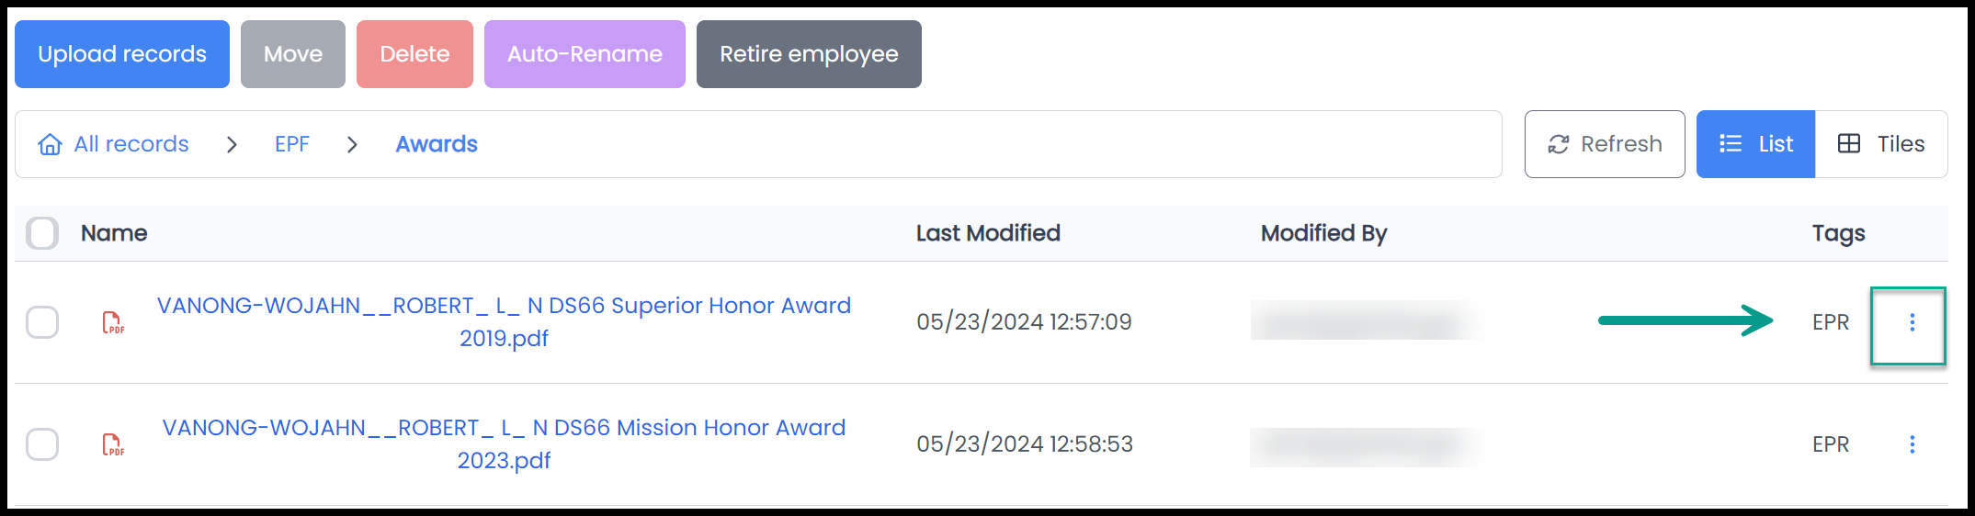Viewport: 1975px width, 516px height.
Task: Open three-dot menu for Superior Honor Award
Action: [1912, 322]
